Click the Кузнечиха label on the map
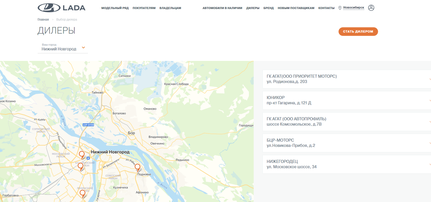Screen dimensions: 431x202 tap(120, 188)
